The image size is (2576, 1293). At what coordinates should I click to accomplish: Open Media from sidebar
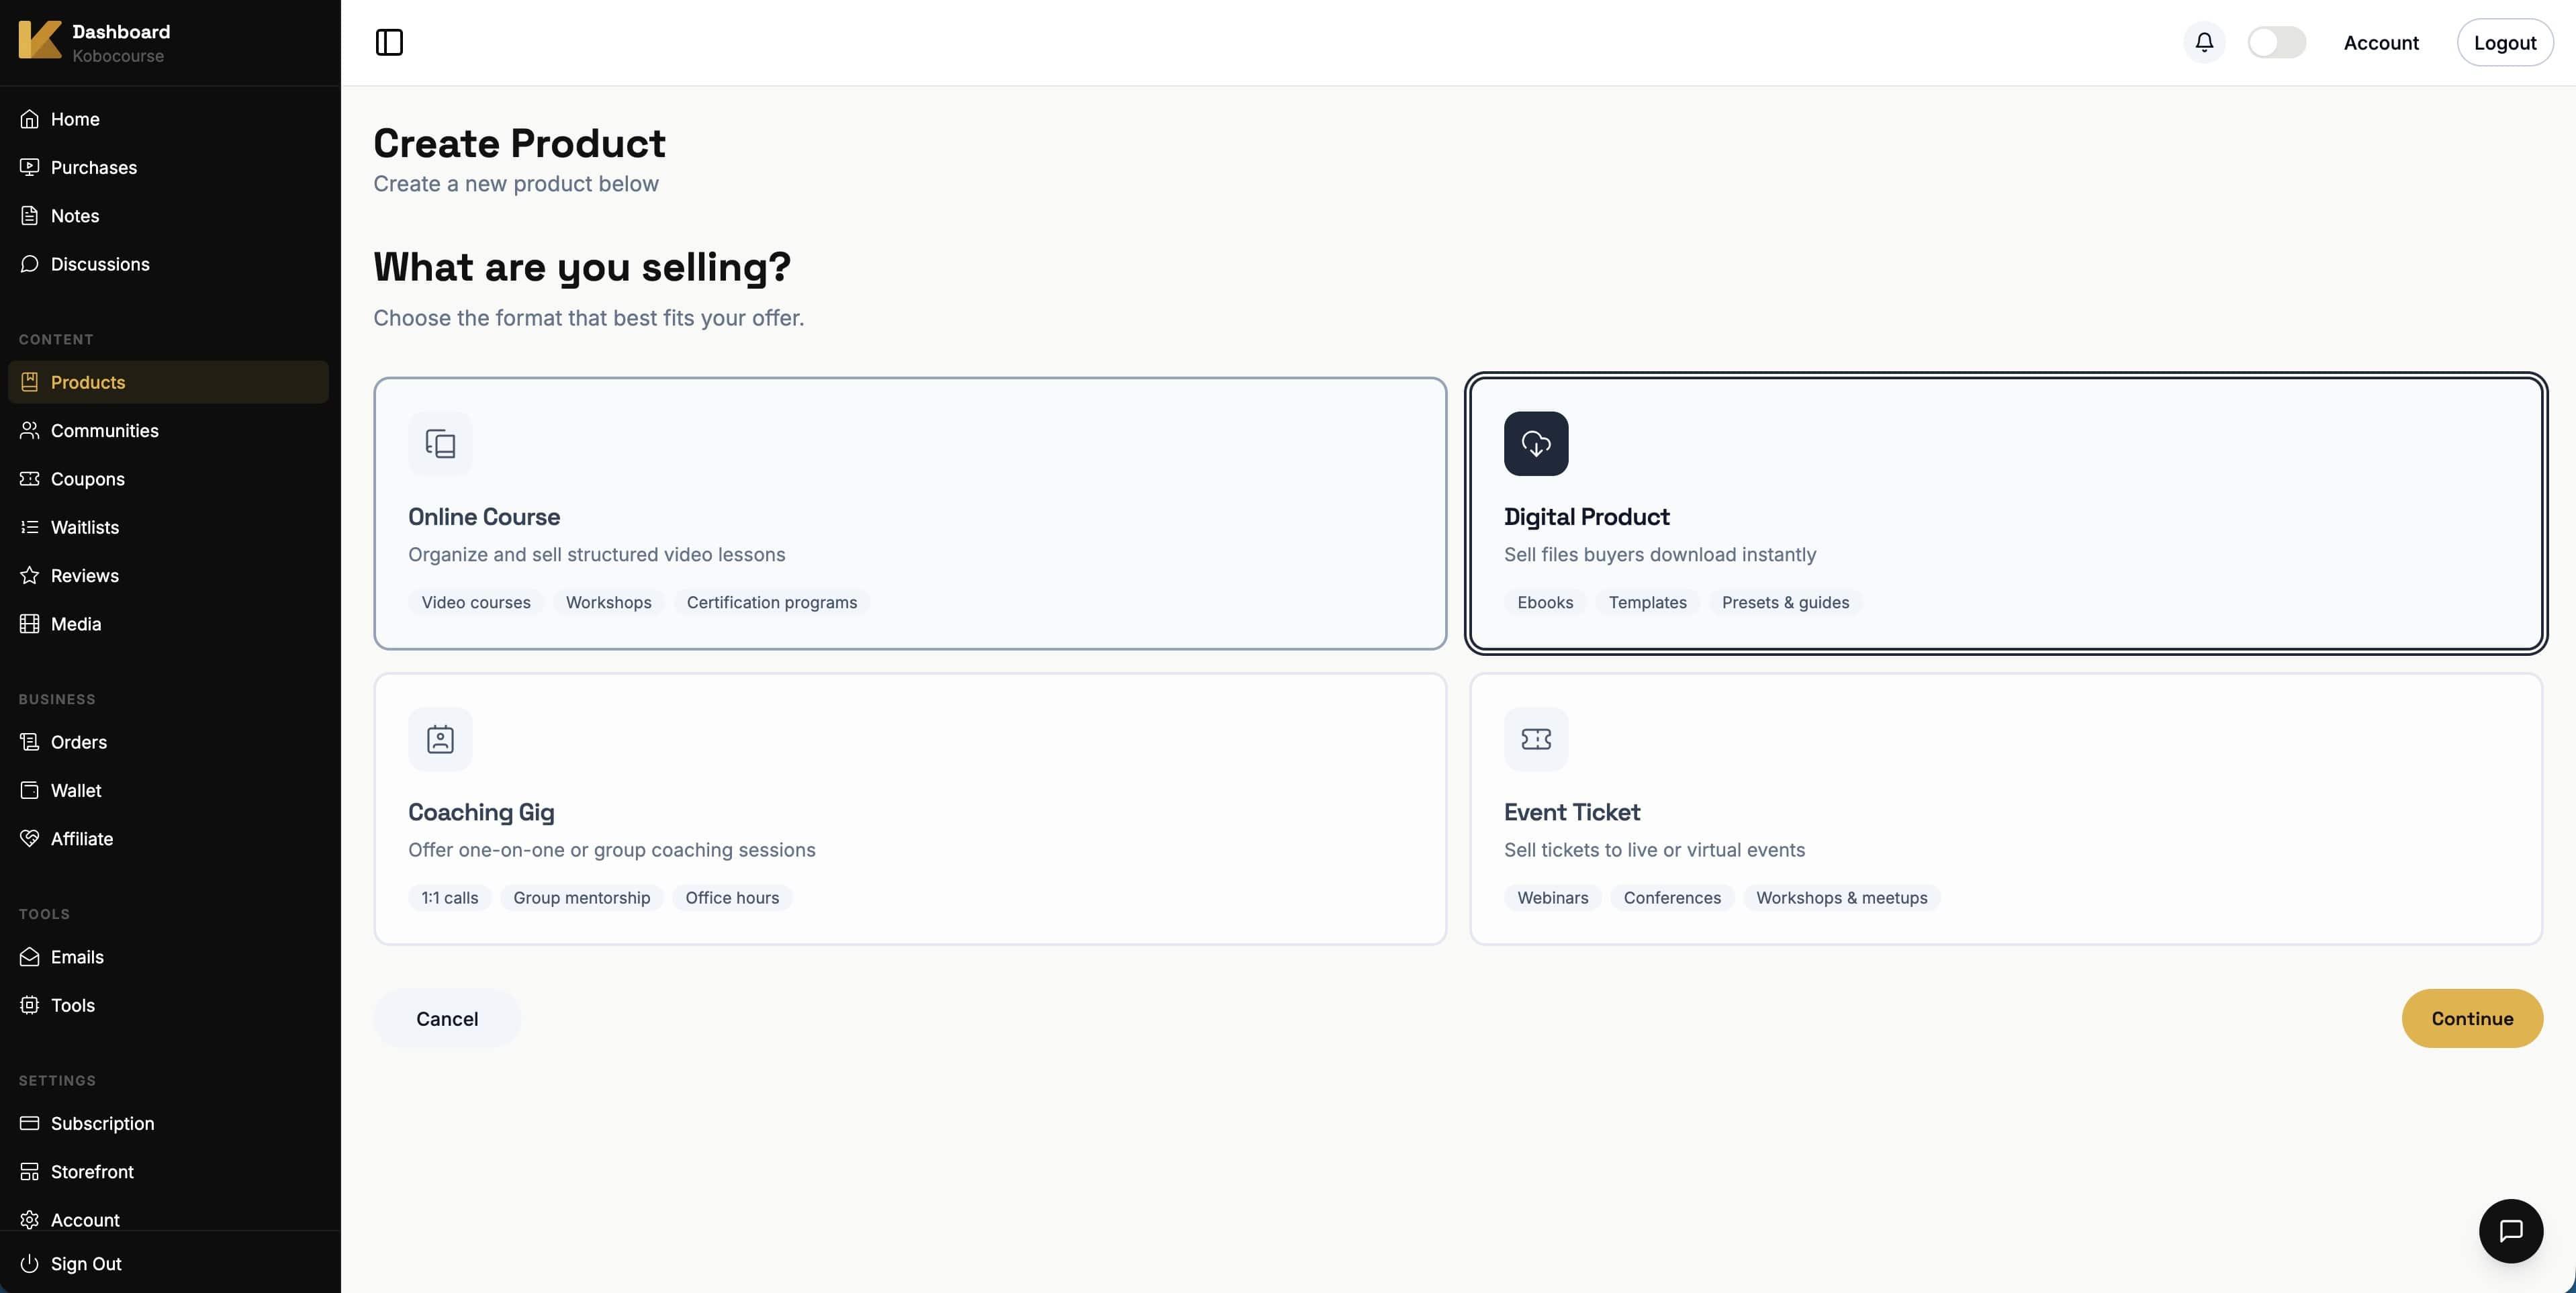(x=168, y=624)
